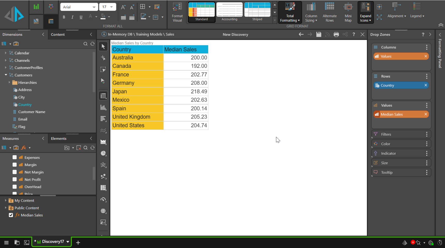Expand the Calendar dimension tree node
This screenshot has height=248, width=445.
coord(6,53)
